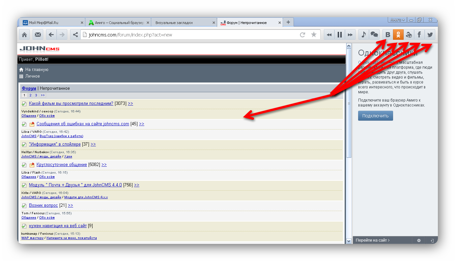Select the Odnoklassniki orange icon
Image resolution: width=455 pixels, height=261 pixels.
pos(398,35)
